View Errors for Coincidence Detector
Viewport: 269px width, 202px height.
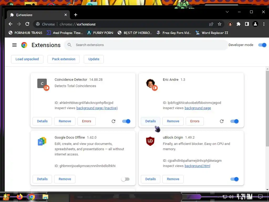coord(86,121)
